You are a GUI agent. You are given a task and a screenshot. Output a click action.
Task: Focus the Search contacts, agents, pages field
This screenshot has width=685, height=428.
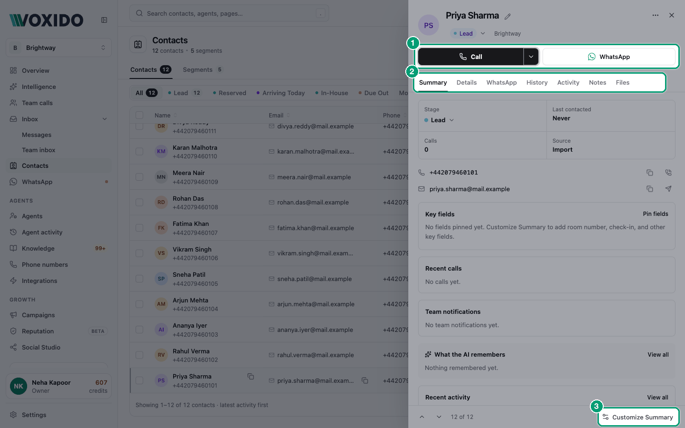tap(229, 13)
